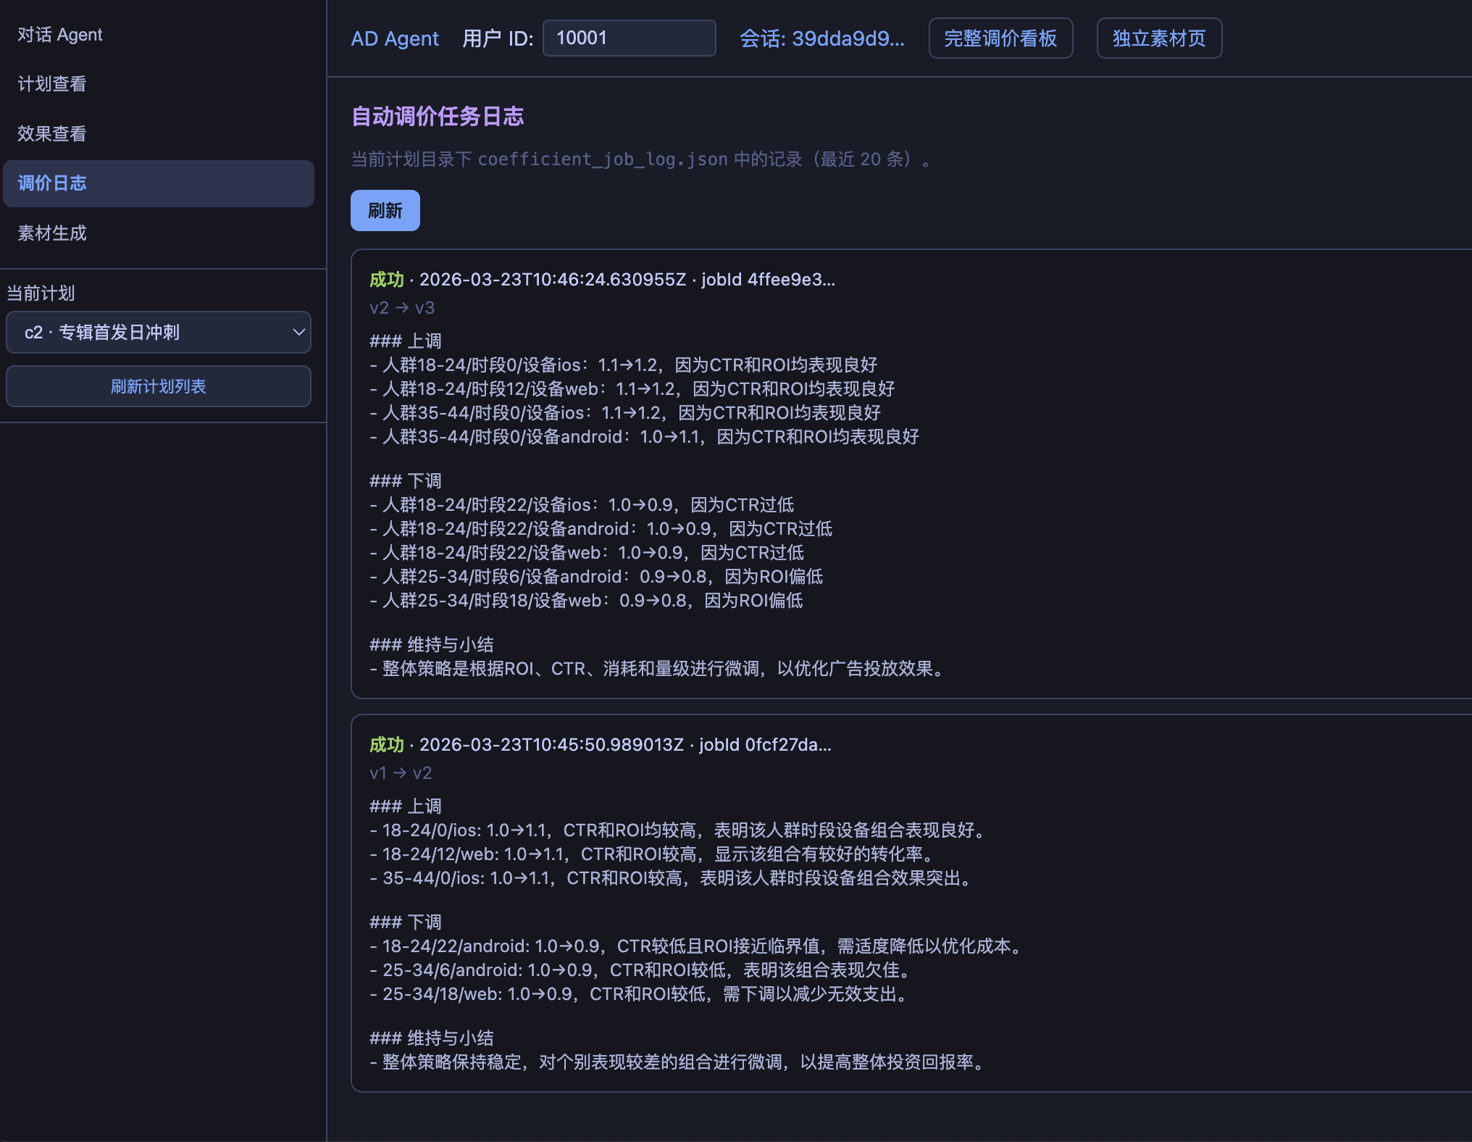Screen dimensions: 1472x1142
Task: Click line 人群18-24/时段12/设备web 1.1→1.2
Action: click(x=632, y=389)
